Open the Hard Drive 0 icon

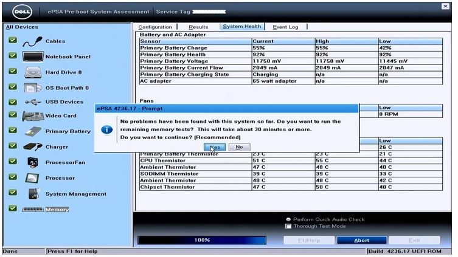[33, 72]
